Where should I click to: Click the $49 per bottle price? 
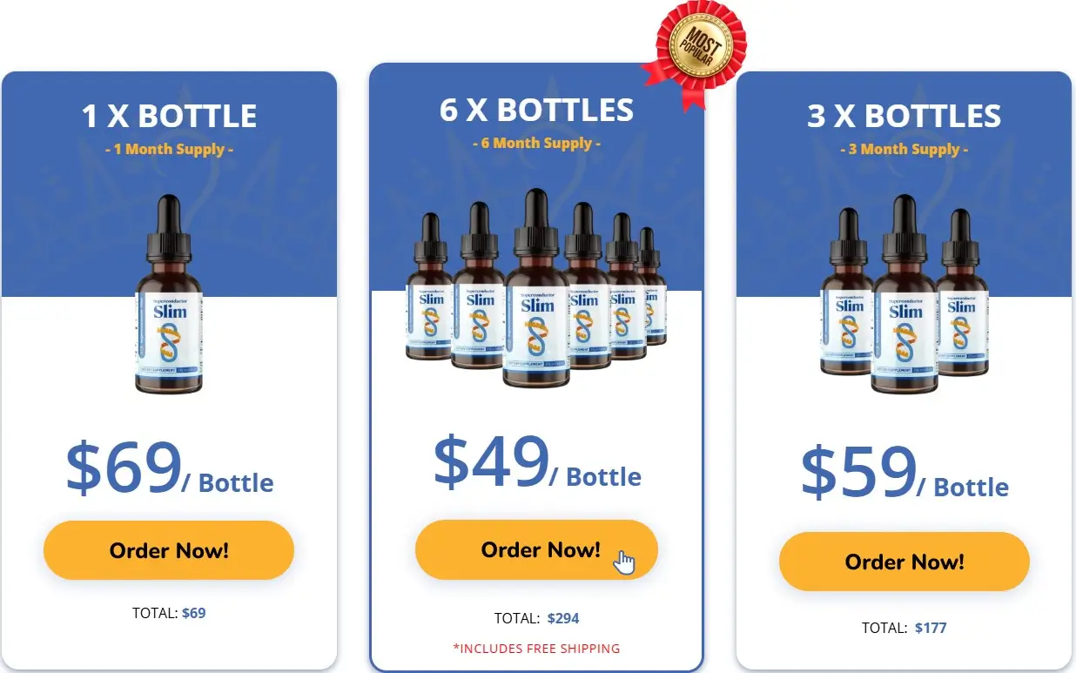(536, 463)
